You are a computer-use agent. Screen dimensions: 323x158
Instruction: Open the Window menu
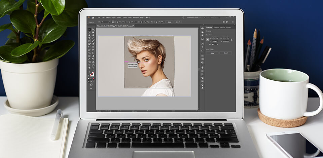136,17
